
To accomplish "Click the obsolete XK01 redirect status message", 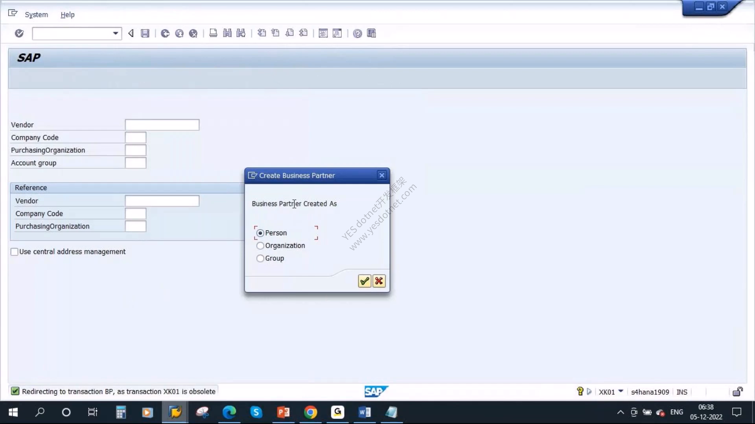I will (x=119, y=391).
